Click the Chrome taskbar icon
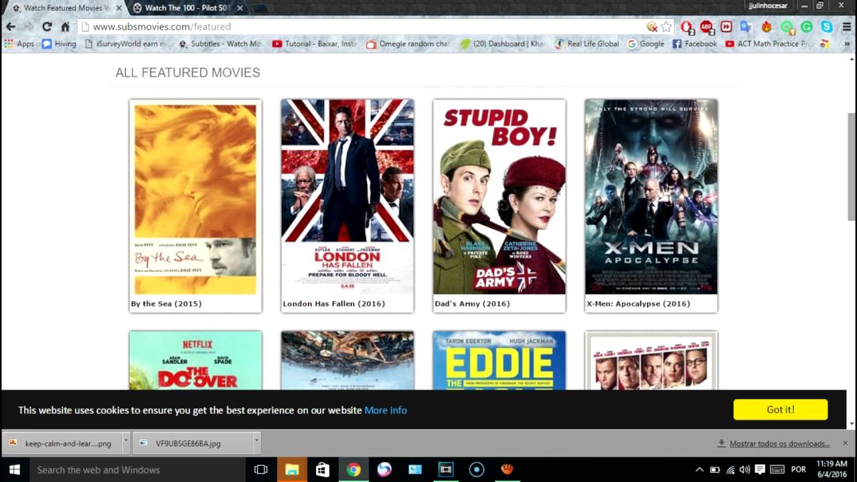Viewport: 857px width, 482px height. tap(354, 470)
